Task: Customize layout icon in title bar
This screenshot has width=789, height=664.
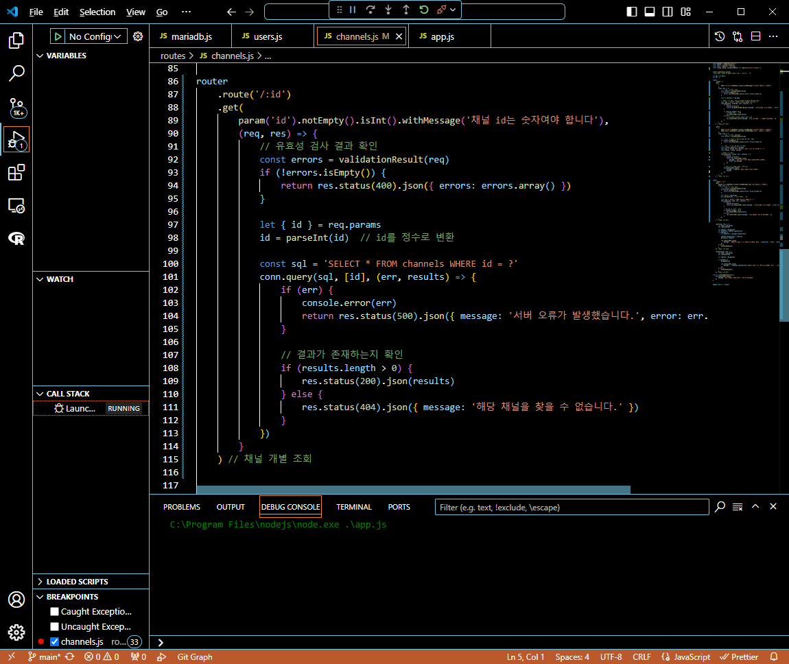Action: [x=686, y=12]
